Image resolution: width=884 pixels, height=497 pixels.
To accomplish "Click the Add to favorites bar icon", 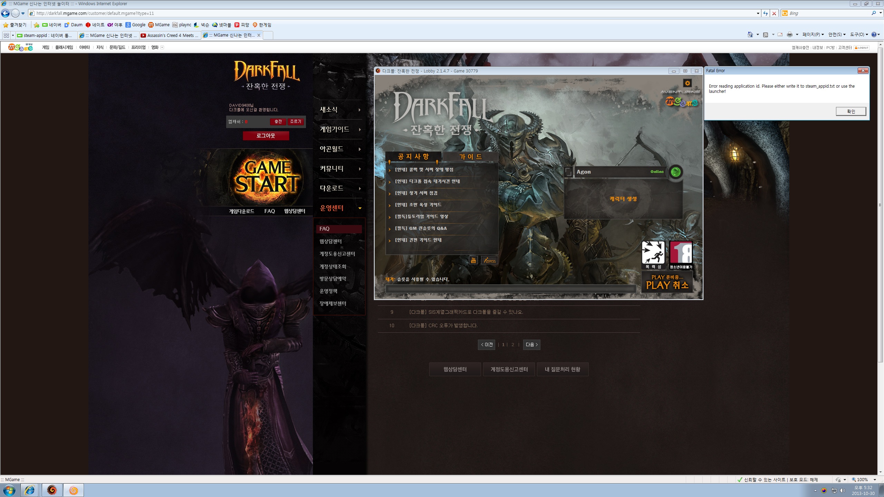I will (x=36, y=25).
